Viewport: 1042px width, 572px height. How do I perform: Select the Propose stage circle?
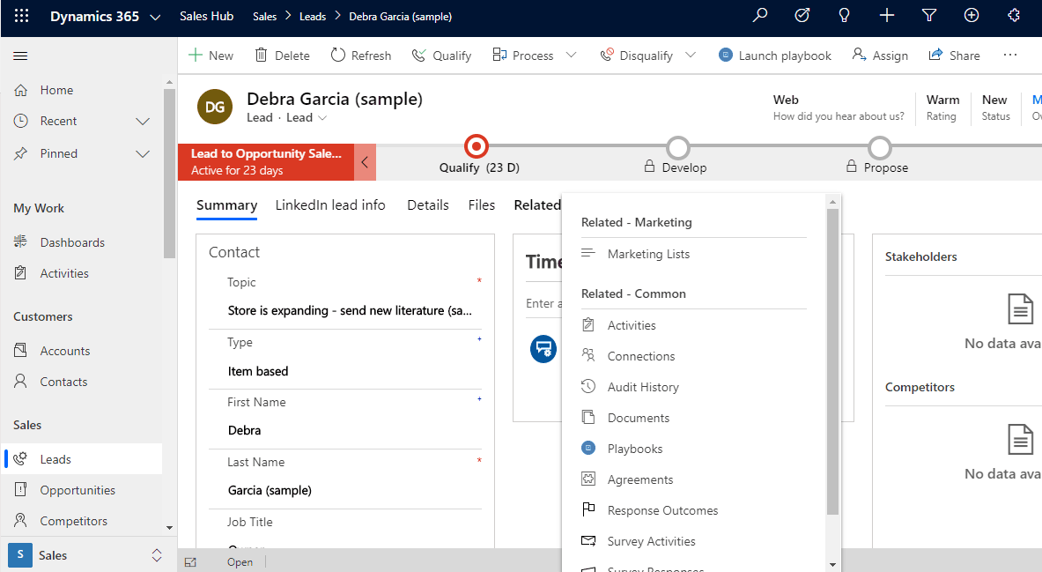(880, 147)
